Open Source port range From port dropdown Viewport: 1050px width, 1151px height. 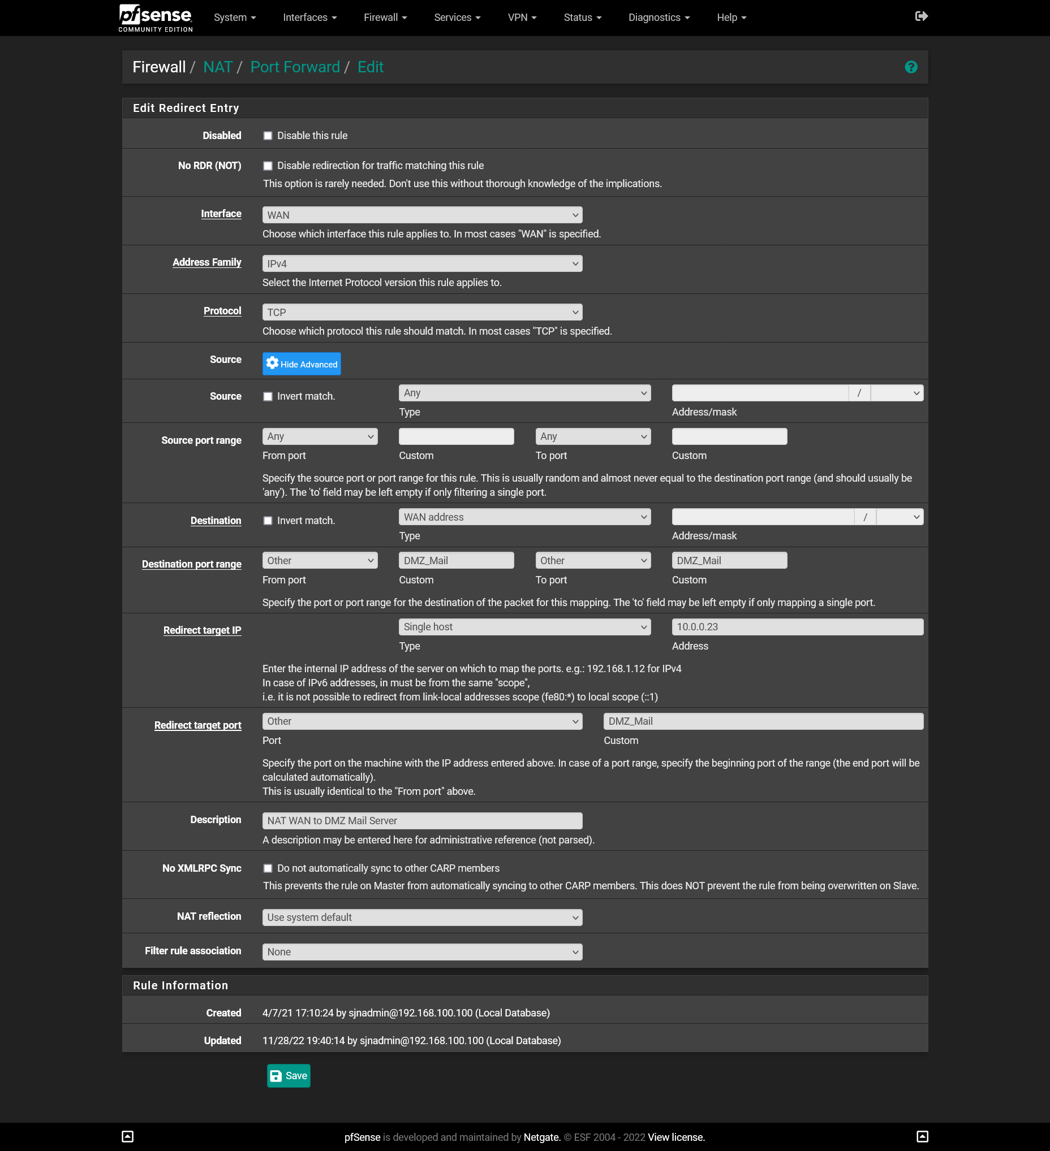point(320,437)
